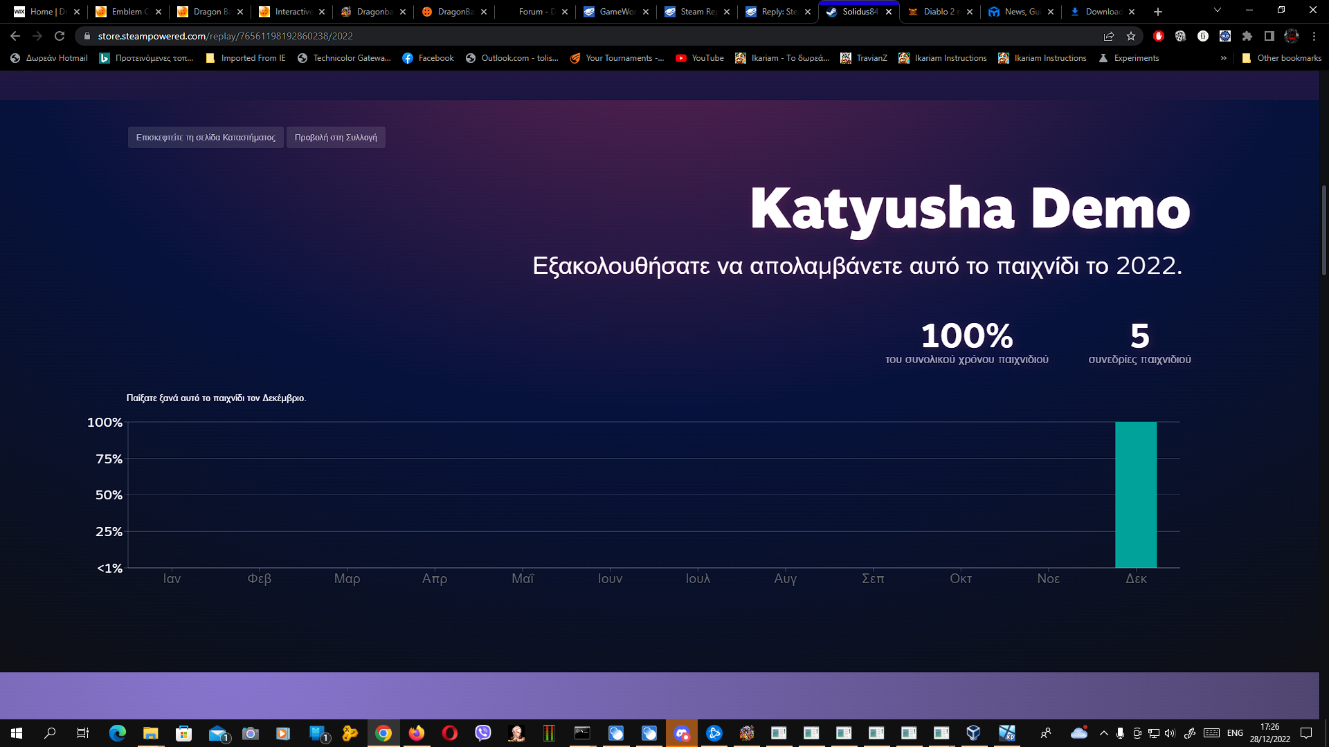Open the red stop-hand ad blocker extension
Viewport: 1329px width, 747px height.
click(1159, 36)
